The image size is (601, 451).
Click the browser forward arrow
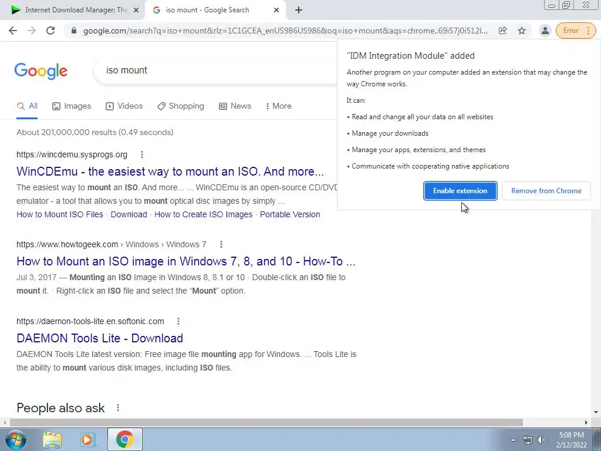click(x=32, y=31)
